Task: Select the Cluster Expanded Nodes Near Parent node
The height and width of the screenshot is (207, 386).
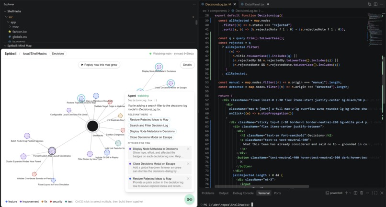Action: click(x=23, y=156)
